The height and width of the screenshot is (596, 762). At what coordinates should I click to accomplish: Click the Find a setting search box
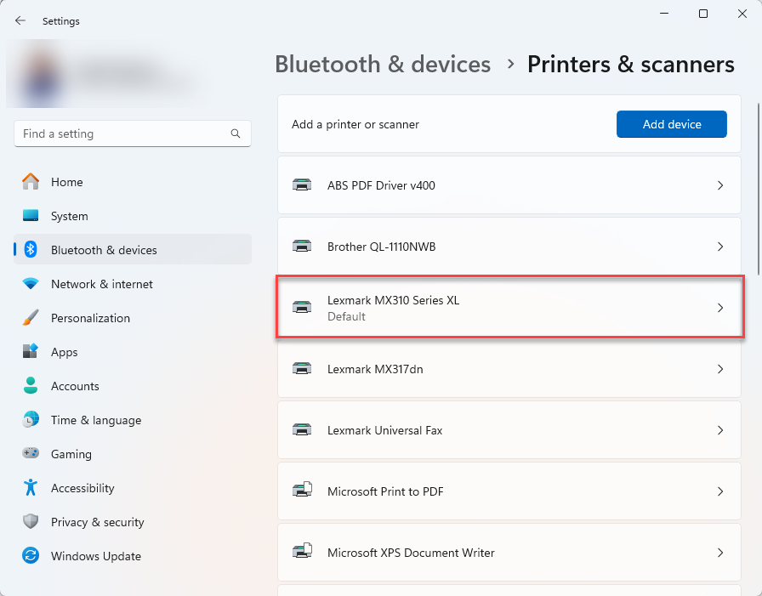coord(123,133)
